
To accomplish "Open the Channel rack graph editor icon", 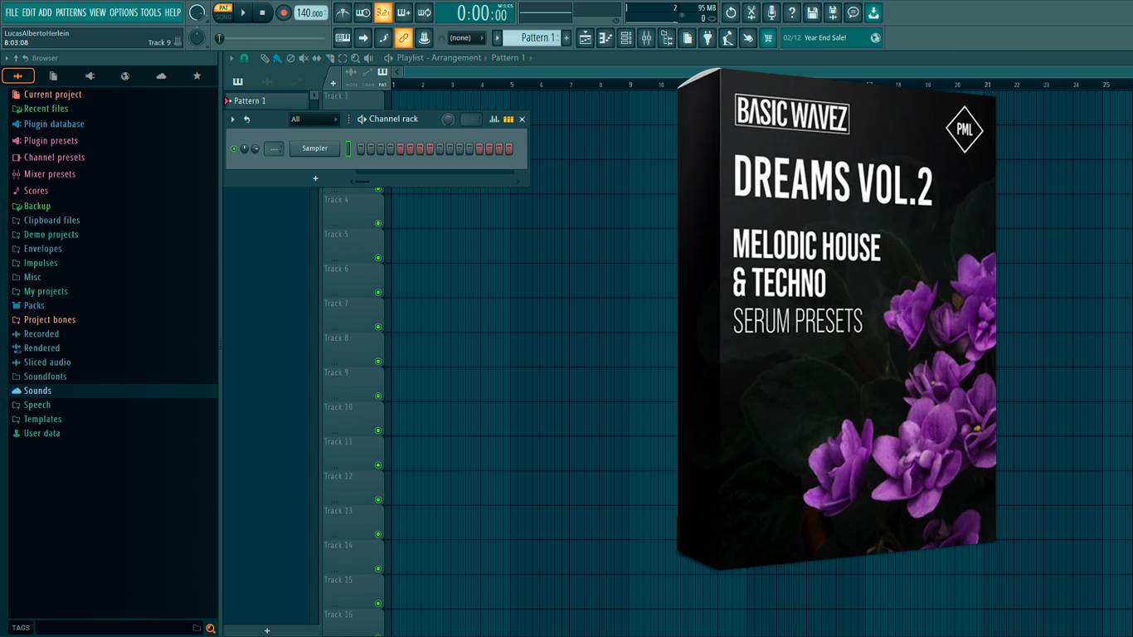I will point(494,119).
